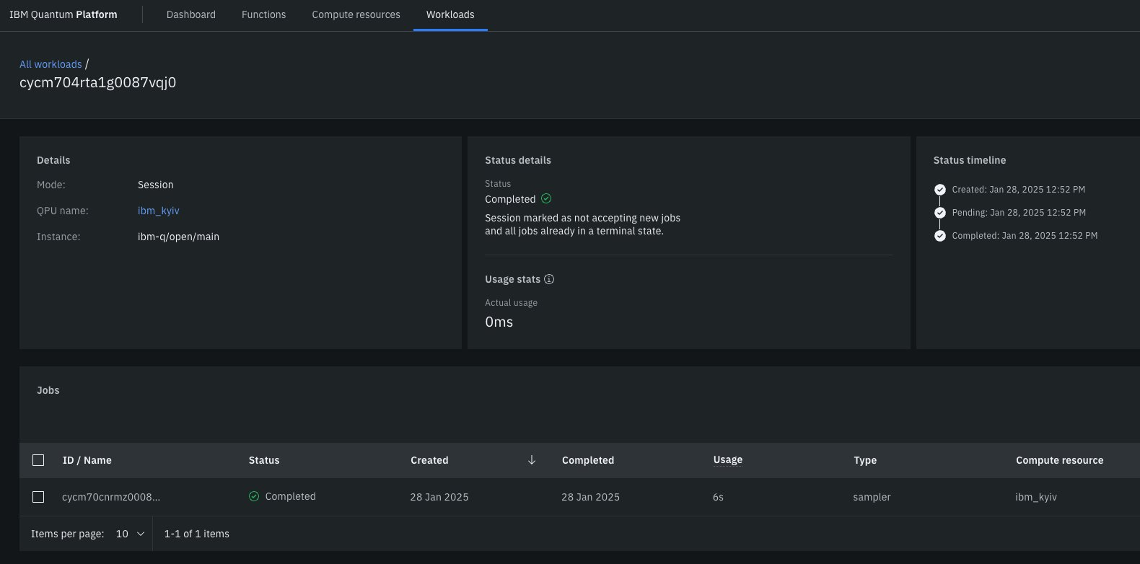Open the ibm_kyiv QPU link
1140x564 pixels.
[x=159, y=211]
